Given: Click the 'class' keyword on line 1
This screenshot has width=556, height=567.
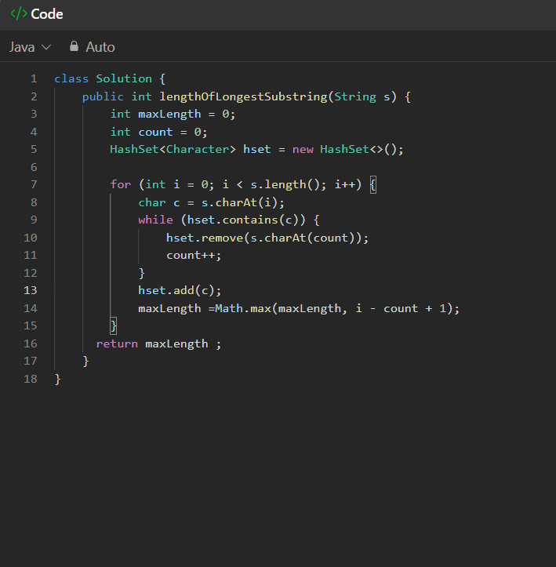Looking at the screenshot, I should pyautogui.click(x=71, y=78).
